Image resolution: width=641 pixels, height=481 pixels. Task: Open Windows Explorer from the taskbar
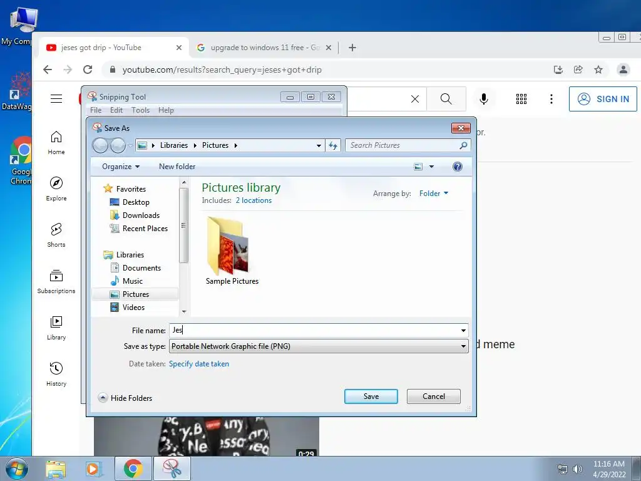click(x=56, y=468)
